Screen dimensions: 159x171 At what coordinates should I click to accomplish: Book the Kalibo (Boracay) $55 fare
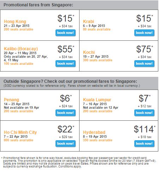(65, 64)
